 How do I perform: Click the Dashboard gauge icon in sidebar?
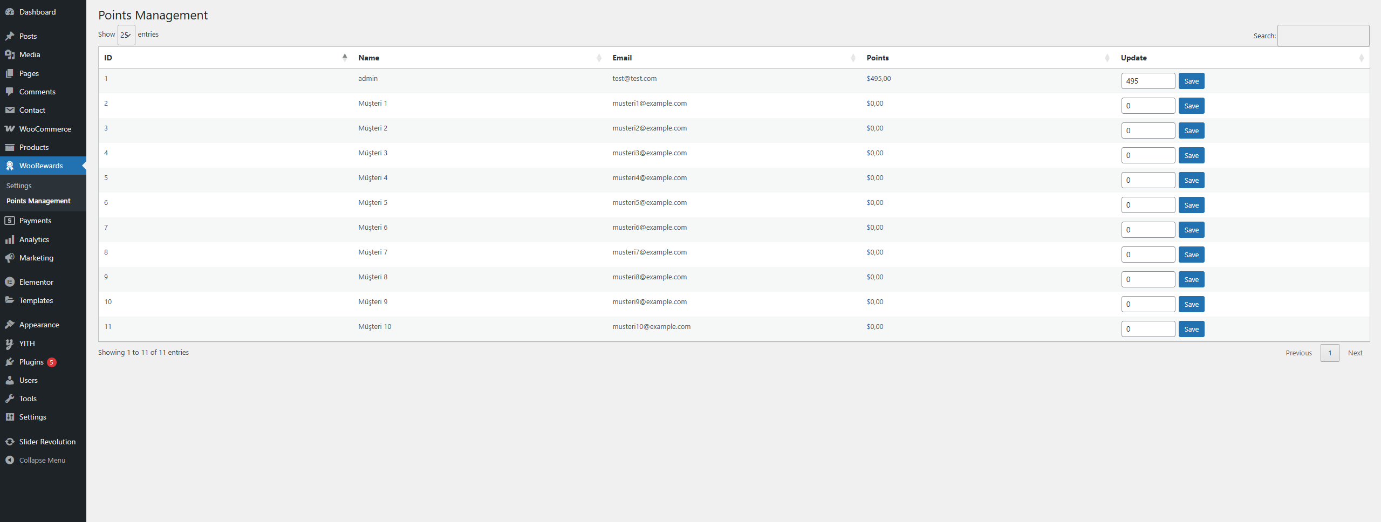tap(10, 12)
